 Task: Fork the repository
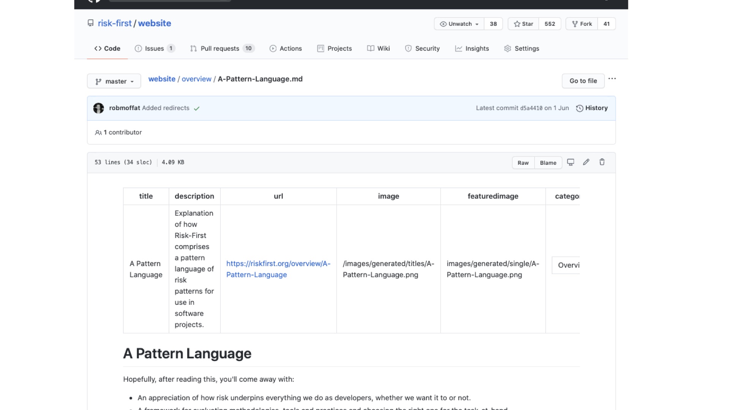pyautogui.click(x=582, y=24)
